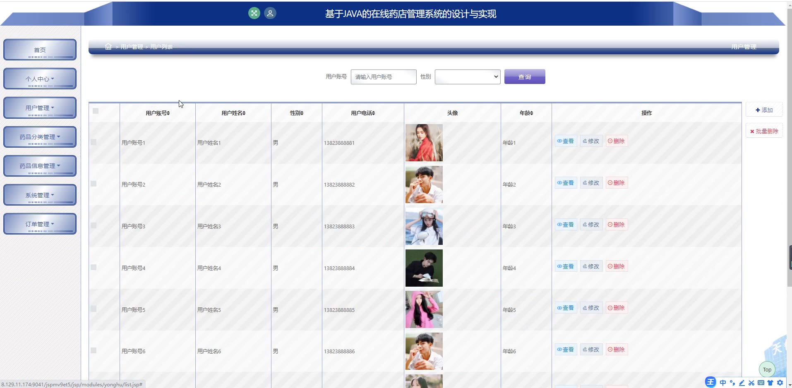Check the checkbox for 用户账号2
This screenshot has width=792, height=388.
[94, 184]
